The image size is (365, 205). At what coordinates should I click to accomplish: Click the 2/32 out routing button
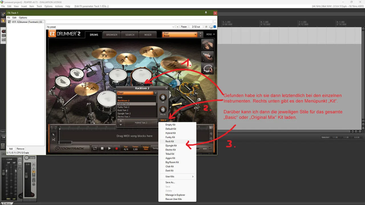[196, 27]
